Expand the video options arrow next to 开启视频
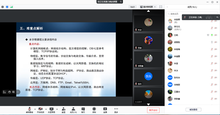Screen dimensions: 220x115 point(46,108)
